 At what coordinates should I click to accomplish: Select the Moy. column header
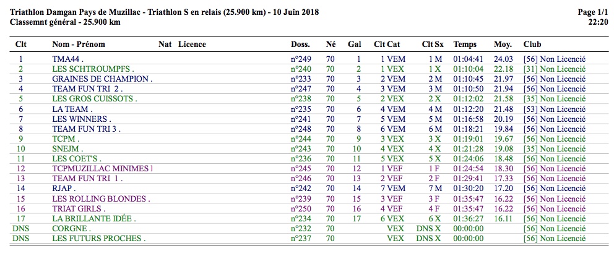[503, 45]
